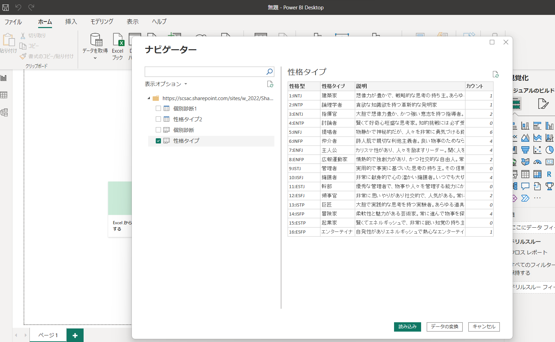The image size is (555, 342).
Task: Click the 1:INTJ cell
Action: tap(304, 96)
